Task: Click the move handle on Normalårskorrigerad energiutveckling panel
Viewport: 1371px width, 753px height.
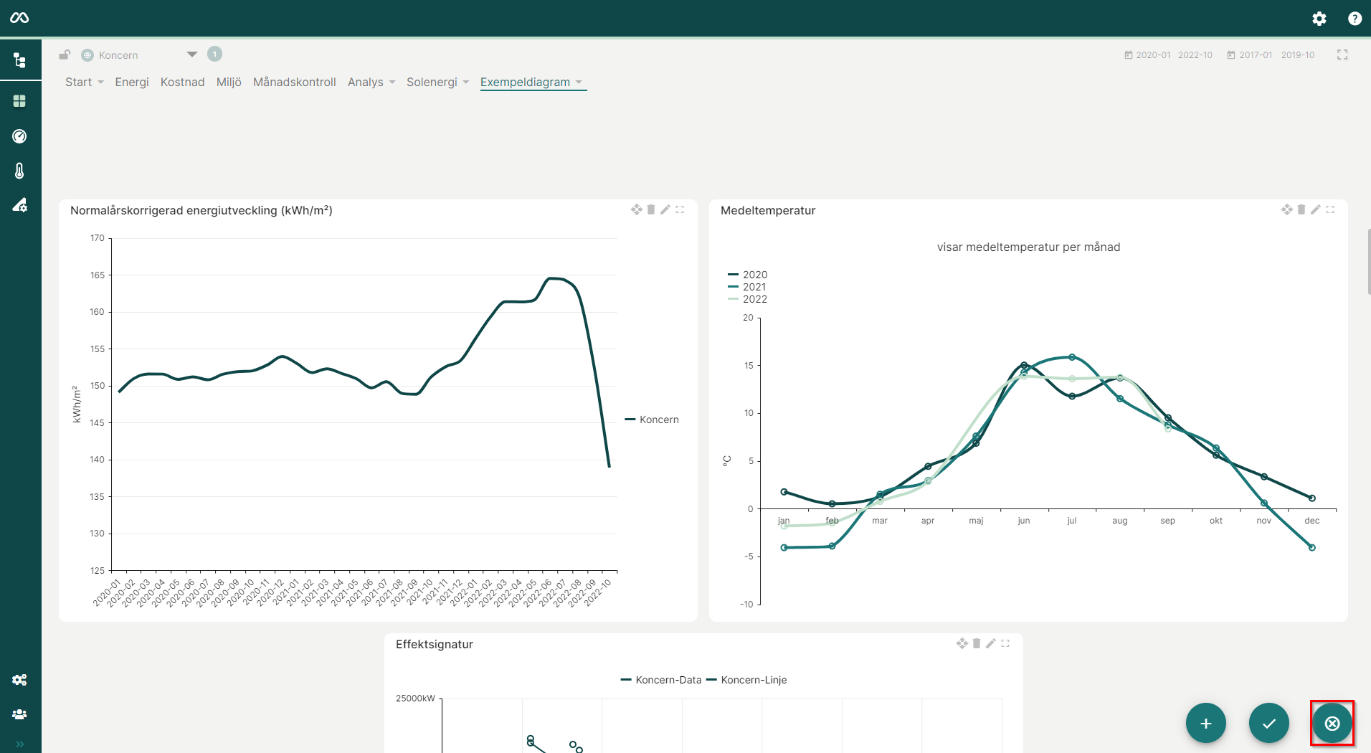Action: pos(636,209)
